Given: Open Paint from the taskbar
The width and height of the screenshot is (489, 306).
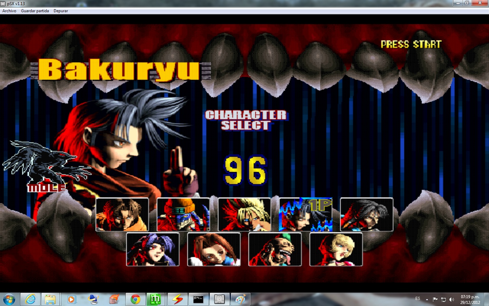Looking at the screenshot, I should click(x=240, y=300).
